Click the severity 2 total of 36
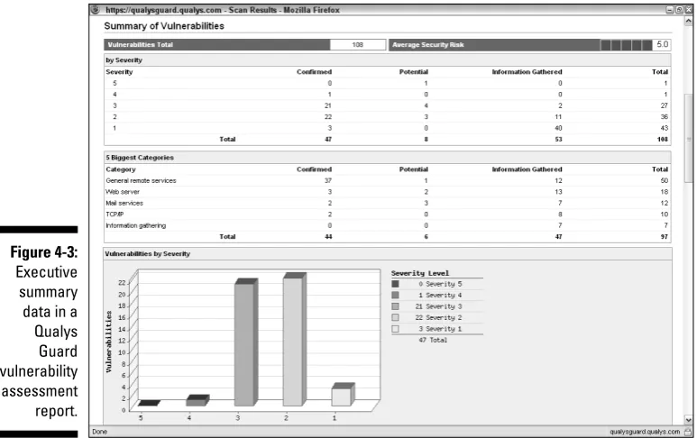The height and width of the screenshot is (438, 697). click(x=665, y=117)
